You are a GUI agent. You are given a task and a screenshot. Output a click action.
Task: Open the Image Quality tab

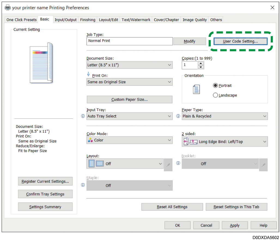(x=194, y=20)
